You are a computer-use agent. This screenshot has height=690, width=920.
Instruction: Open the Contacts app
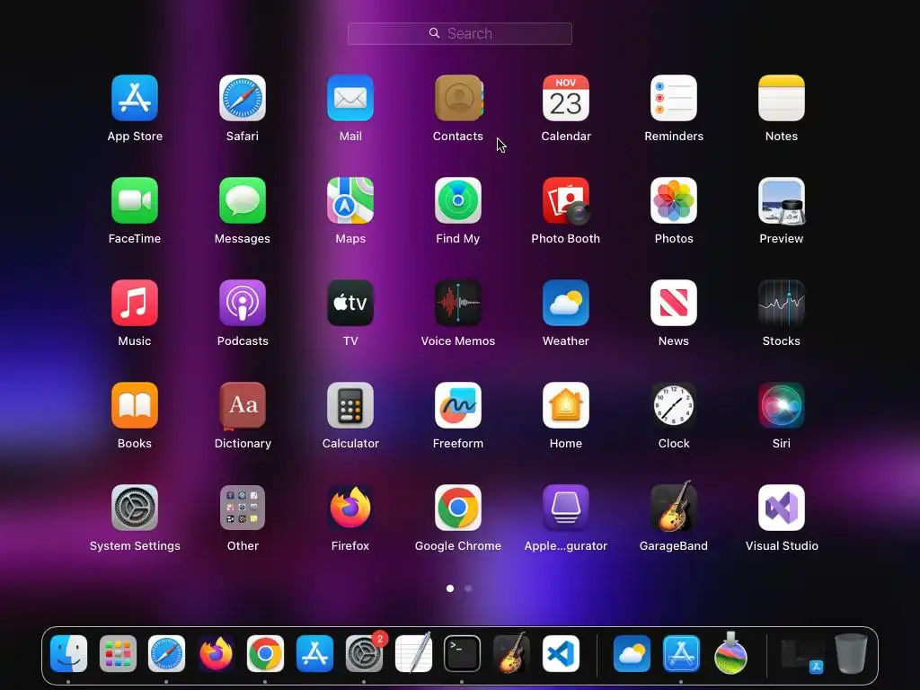458,98
